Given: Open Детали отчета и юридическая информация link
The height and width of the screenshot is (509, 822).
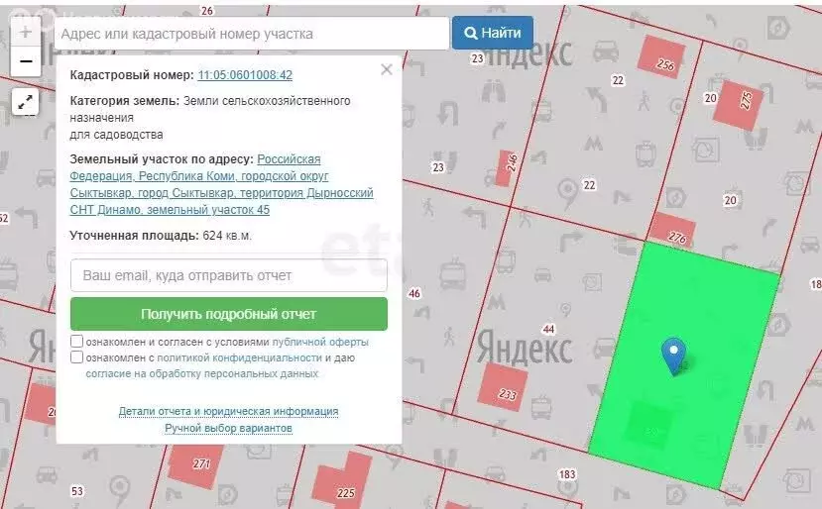Looking at the screenshot, I should pyautogui.click(x=229, y=411).
